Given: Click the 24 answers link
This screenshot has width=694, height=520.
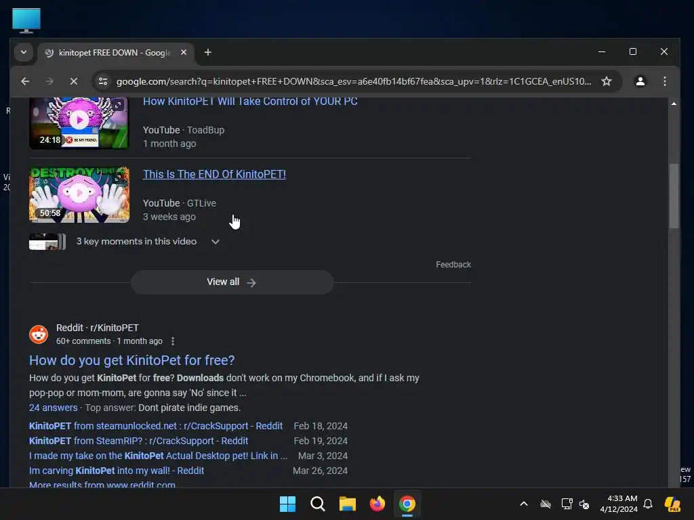Looking at the screenshot, I should [x=53, y=408].
